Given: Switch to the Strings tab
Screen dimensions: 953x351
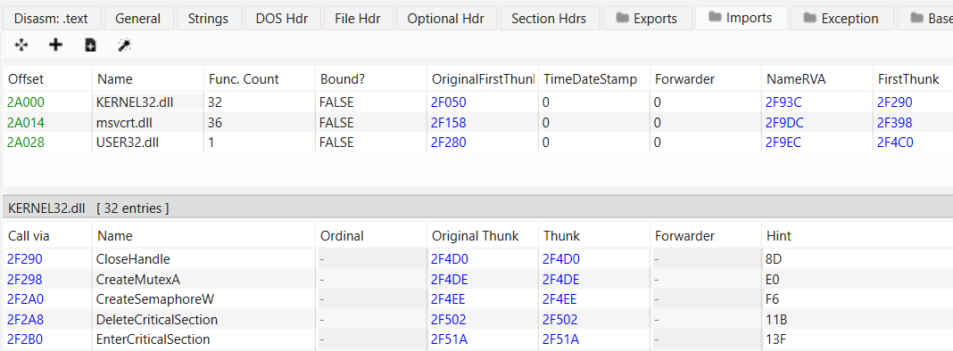Looking at the screenshot, I should [x=208, y=18].
